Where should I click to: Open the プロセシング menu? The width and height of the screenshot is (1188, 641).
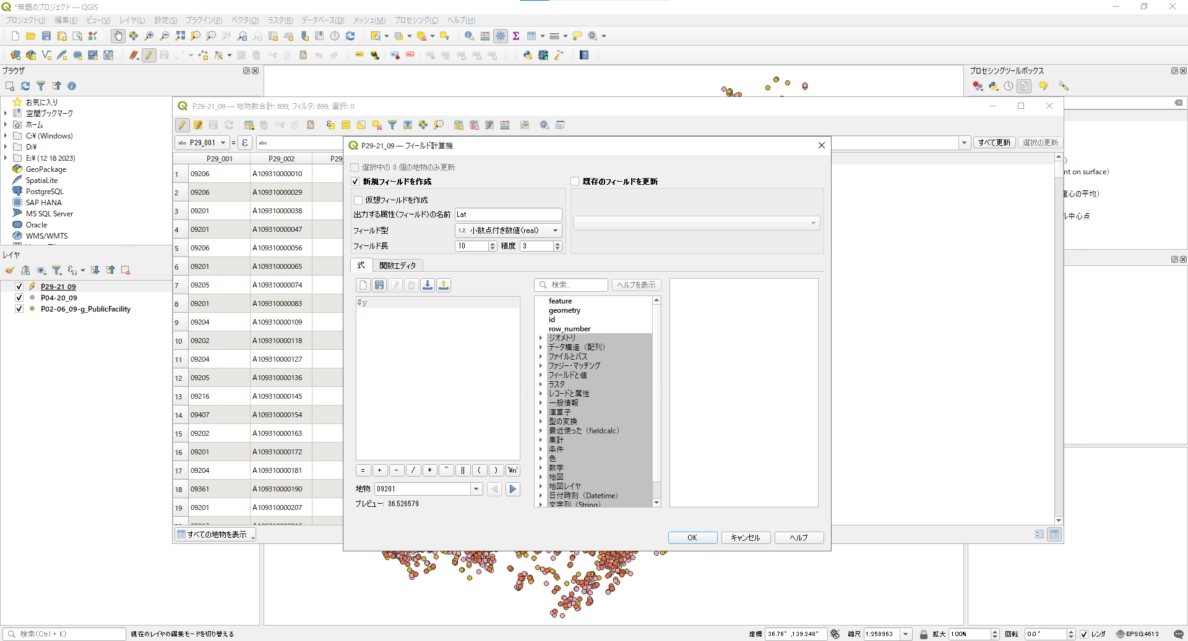(x=416, y=20)
